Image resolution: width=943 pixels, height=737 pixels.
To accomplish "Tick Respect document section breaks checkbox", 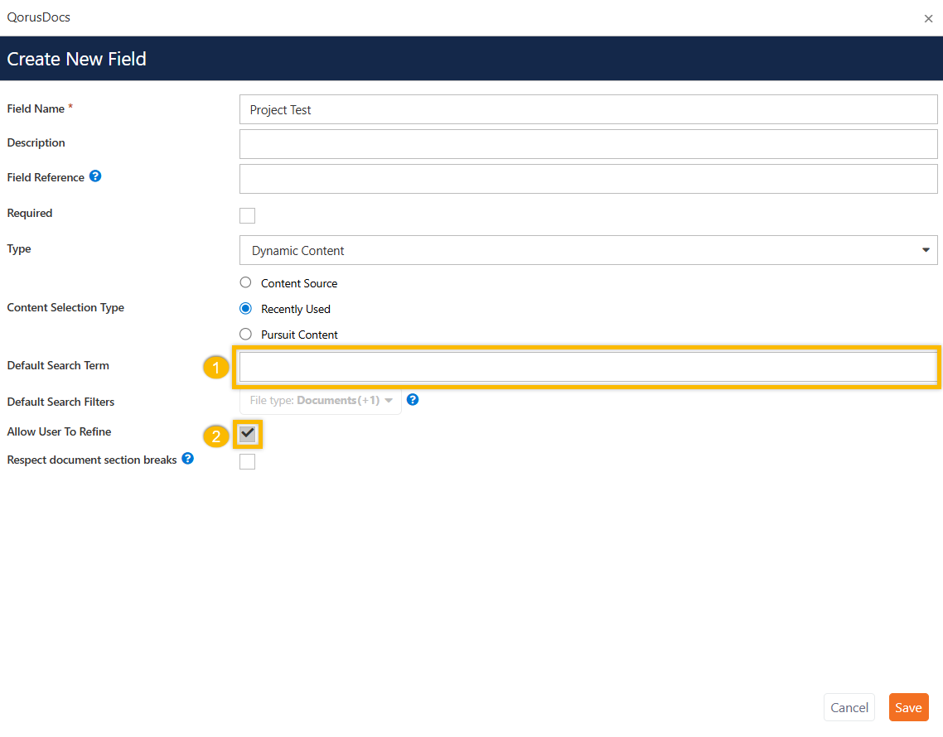I will click(x=247, y=462).
